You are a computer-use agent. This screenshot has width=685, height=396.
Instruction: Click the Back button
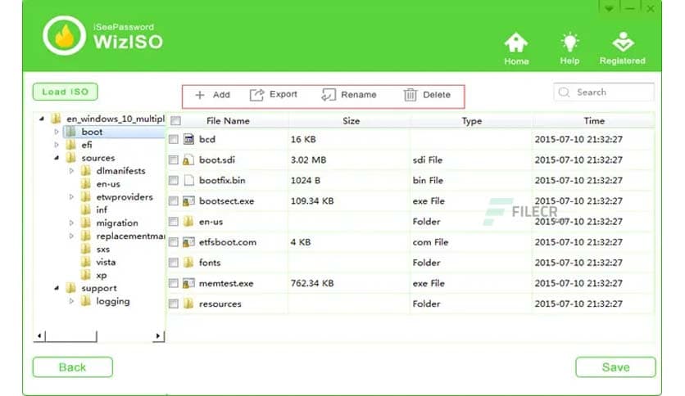[73, 367]
